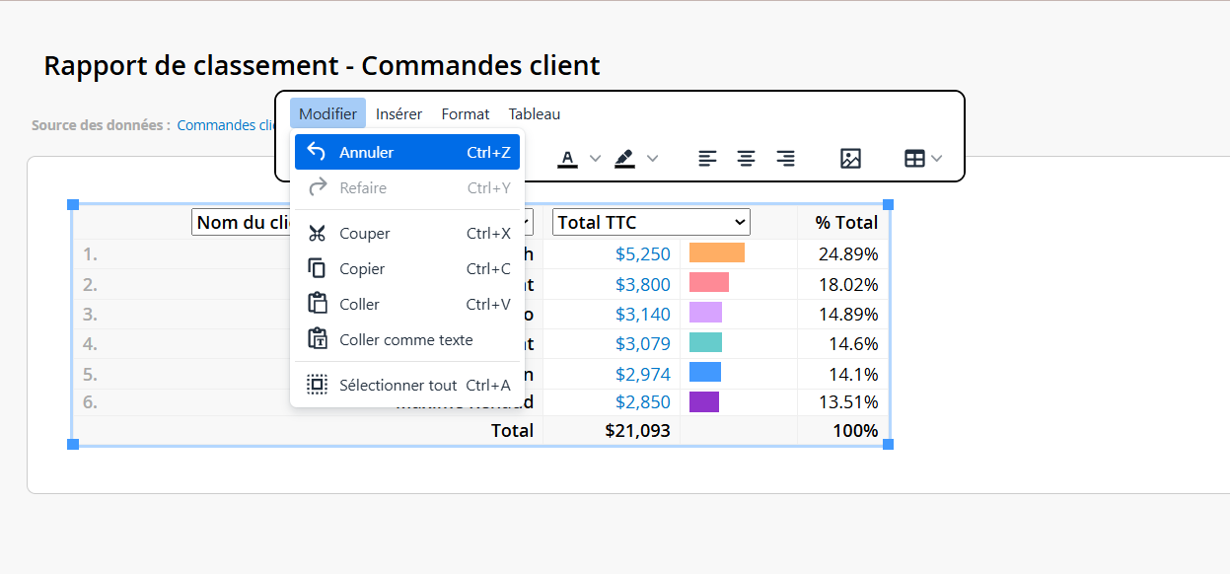Click the $3,079 amount link
This screenshot has height=574, width=1230.
643,343
